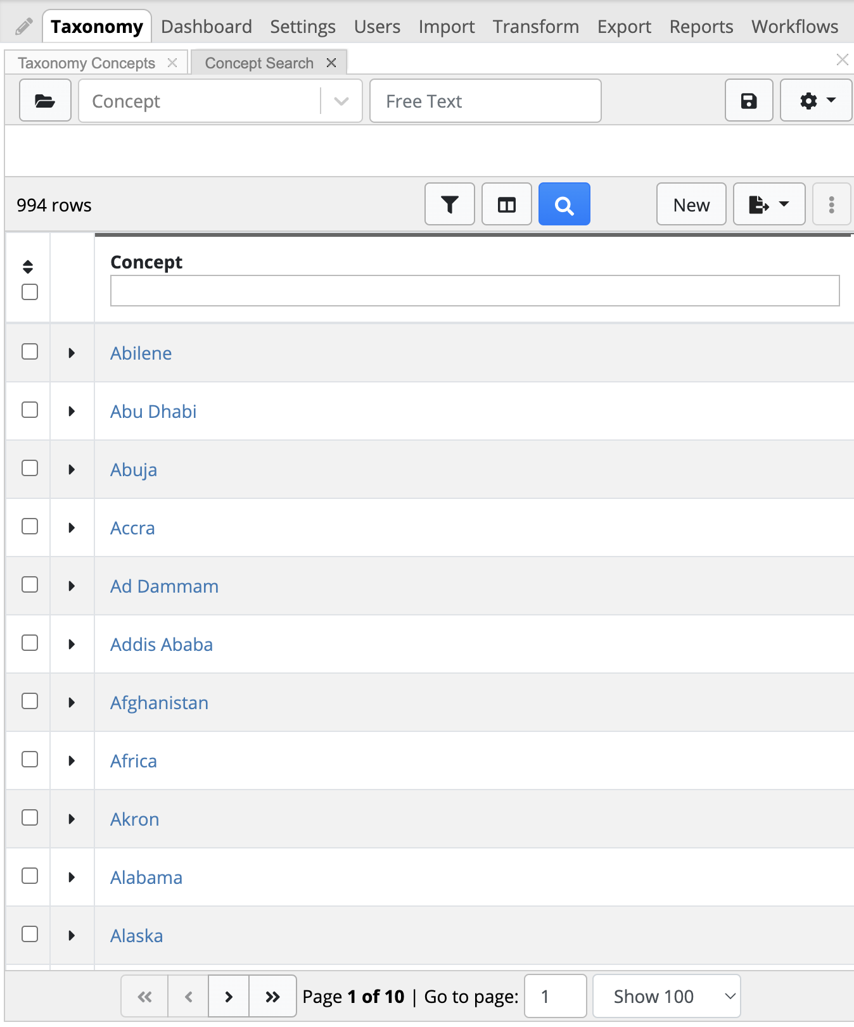Screen dimensions: 854x1027
Task: Click the Free Text input field
Action: click(485, 101)
